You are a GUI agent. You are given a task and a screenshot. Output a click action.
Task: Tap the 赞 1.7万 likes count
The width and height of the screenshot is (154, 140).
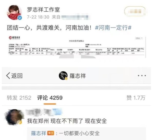[136, 98]
